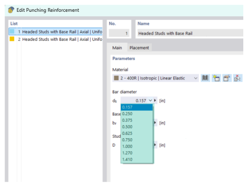
Task: Choose 0.750 bar diameter option
Action: pos(137,140)
